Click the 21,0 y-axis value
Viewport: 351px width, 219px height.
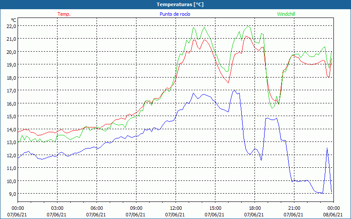coord(12,39)
